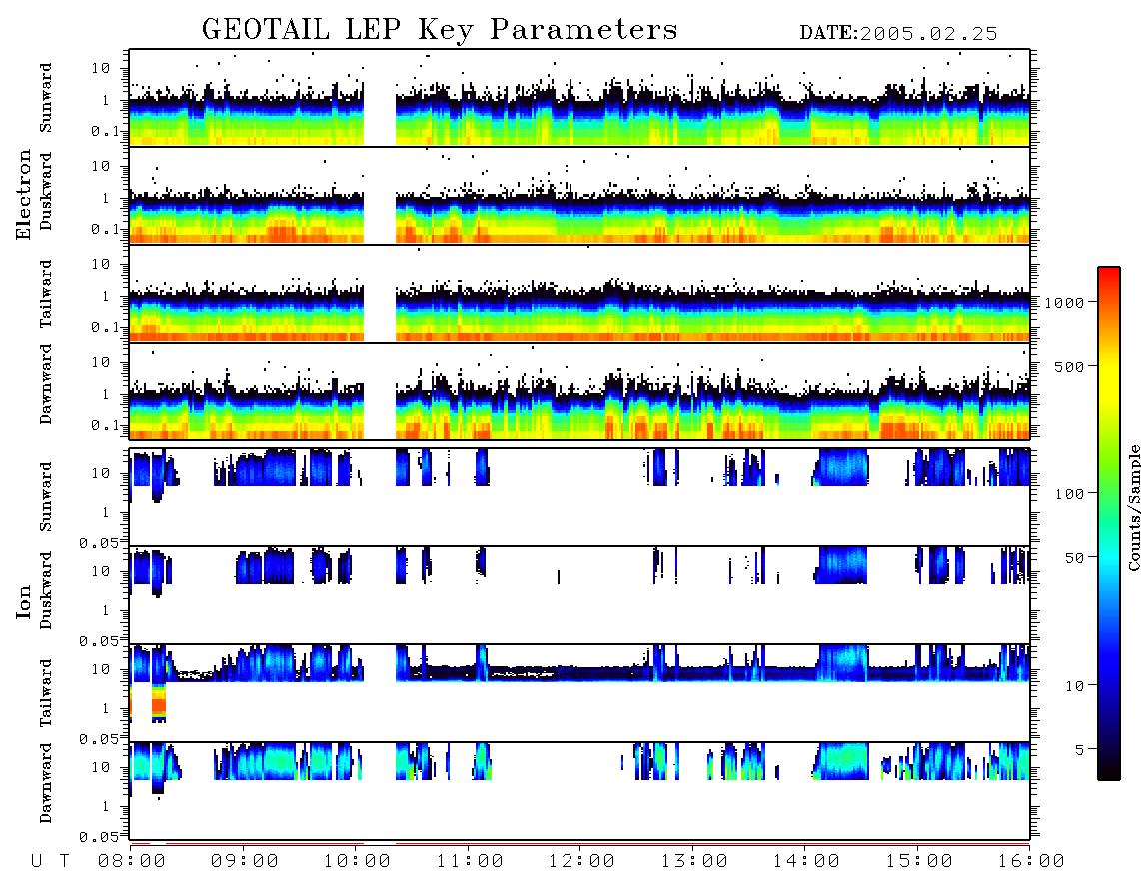Click the 15:00 time tick label
This screenshot has width=1141, height=879.
pos(919,862)
